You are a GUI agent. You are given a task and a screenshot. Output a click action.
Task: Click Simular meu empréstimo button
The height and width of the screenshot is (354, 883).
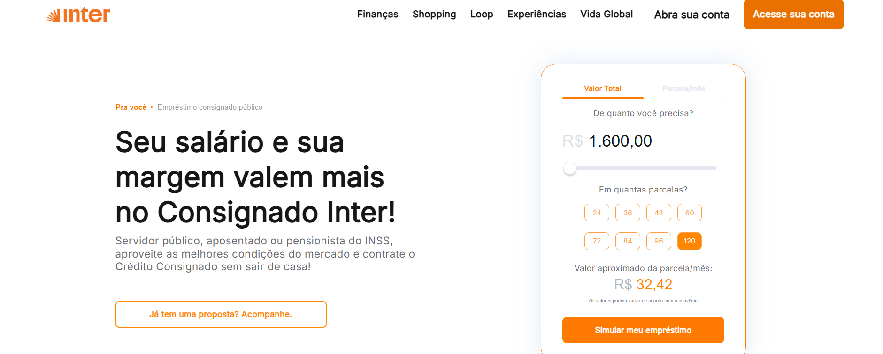(643, 330)
